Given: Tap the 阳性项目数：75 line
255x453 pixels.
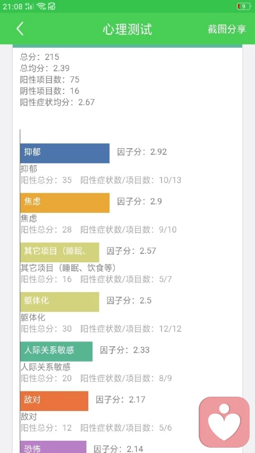Looking at the screenshot, I should 50,80.
